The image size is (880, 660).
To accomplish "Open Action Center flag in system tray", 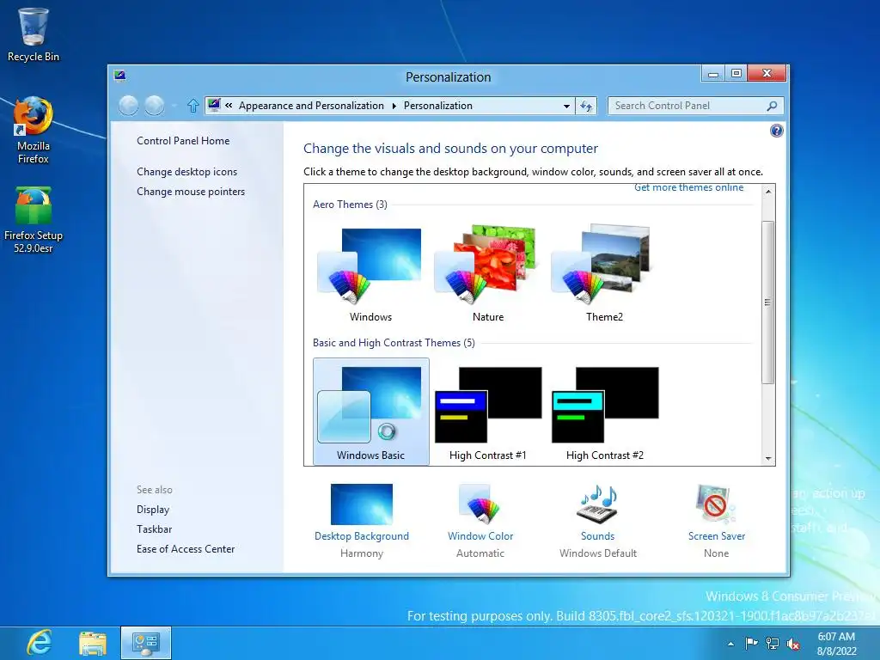I will tap(751, 643).
